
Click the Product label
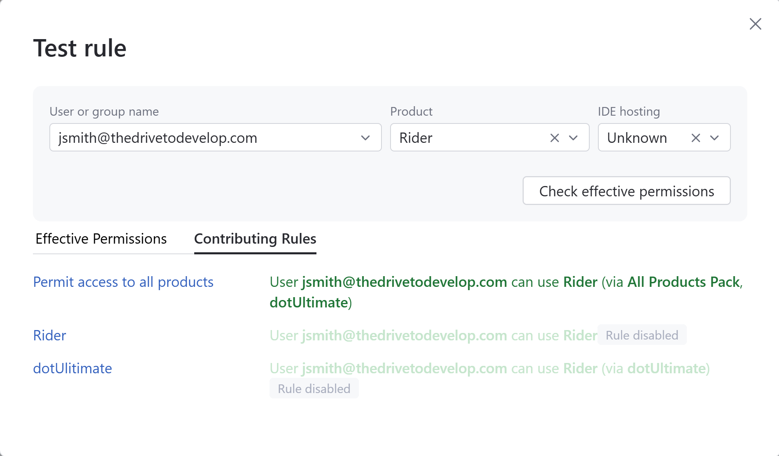click(x=411, y=112)
